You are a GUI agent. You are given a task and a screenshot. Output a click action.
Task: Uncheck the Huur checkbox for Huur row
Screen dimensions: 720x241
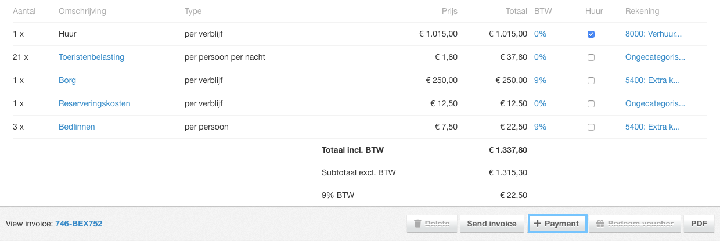(591, 34)
